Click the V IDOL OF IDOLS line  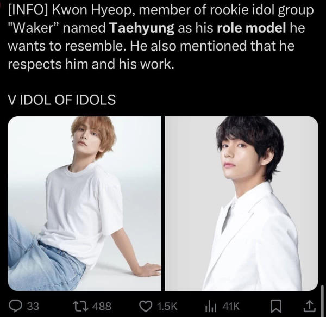point(62,100)
